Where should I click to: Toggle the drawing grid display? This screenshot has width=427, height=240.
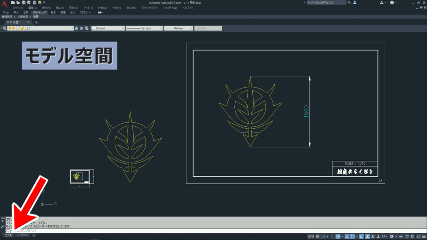317,237
